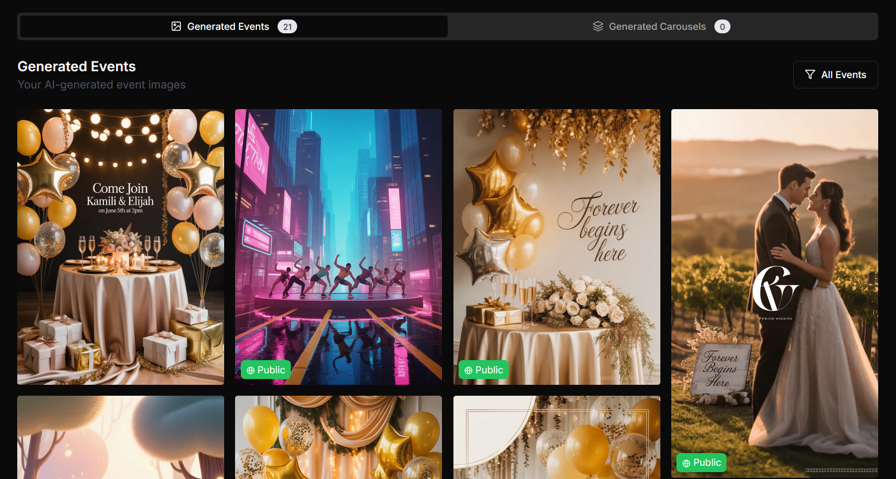Image resolution: width=896 pixels, height=479 pixels.
Task: Select the neon city dancers image
Action: click(339, 247)
